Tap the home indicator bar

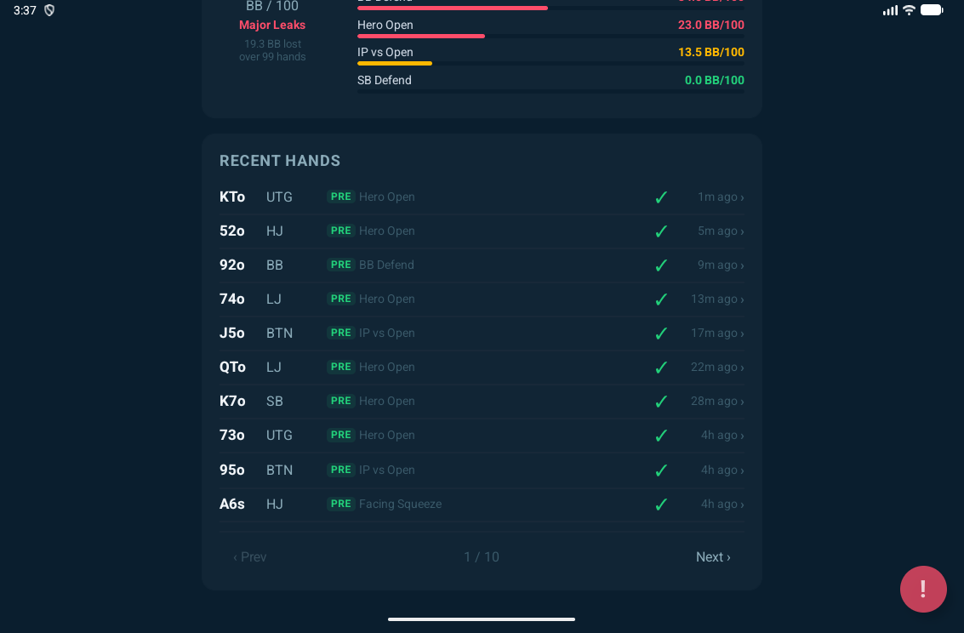[x=482, y=619]
